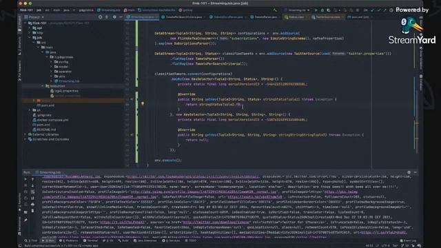Screen dimensions: 441x248
Task: Collapse the resources folder in tree
Action: coord(43,86)
